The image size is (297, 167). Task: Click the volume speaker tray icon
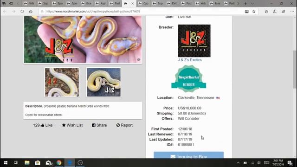pyautogui.click(x=259, y=163)
